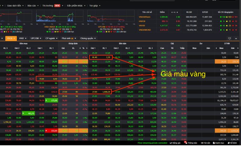This screenshot has width=241, height=150.
Task: Expand the HNX exchange dropdown
Action: pos(23,38)
